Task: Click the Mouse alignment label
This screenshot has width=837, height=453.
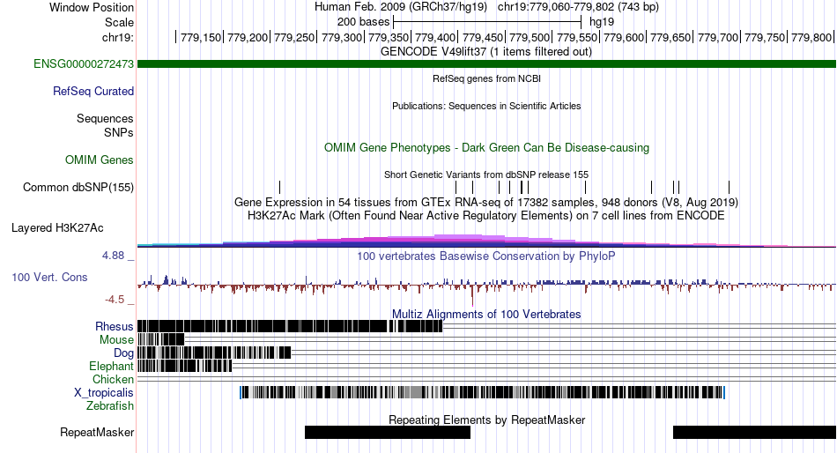Action: click(x=116, y=340)
